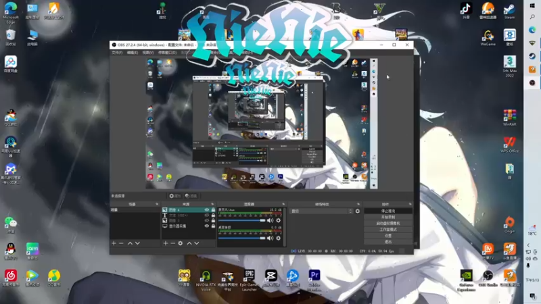Add a new source with plus icon
The image size is (541, 304).
[x=166, y=243]
